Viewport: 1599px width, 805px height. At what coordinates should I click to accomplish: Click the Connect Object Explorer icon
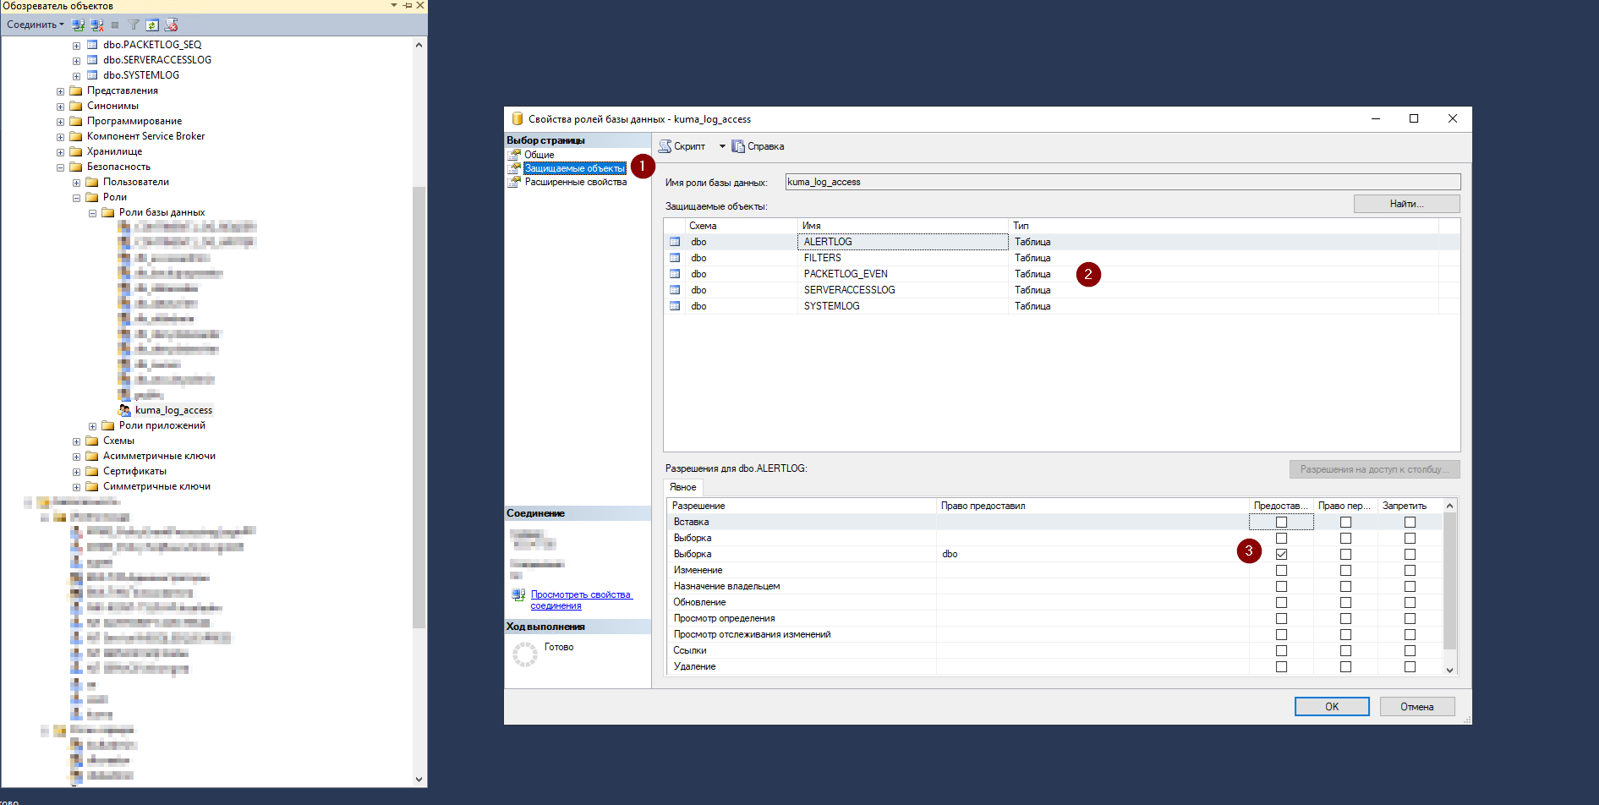(78, 25)
